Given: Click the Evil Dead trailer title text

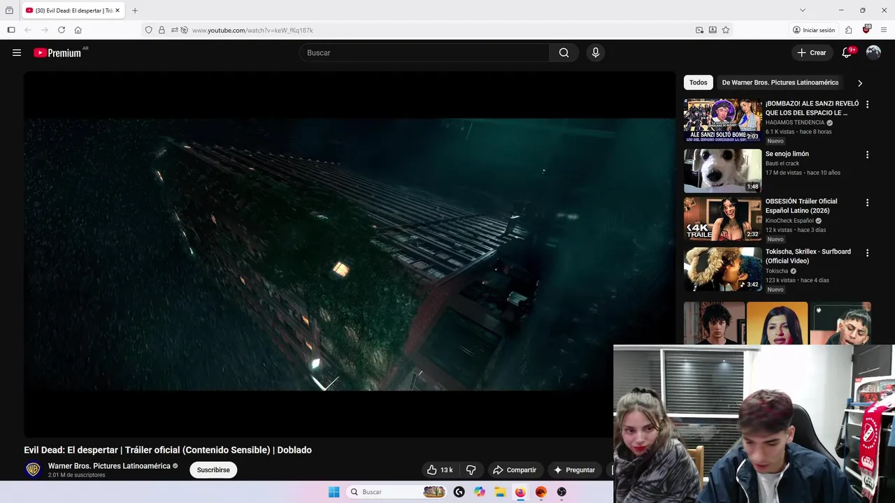Looking at the screenshot, I should point(168,450).
